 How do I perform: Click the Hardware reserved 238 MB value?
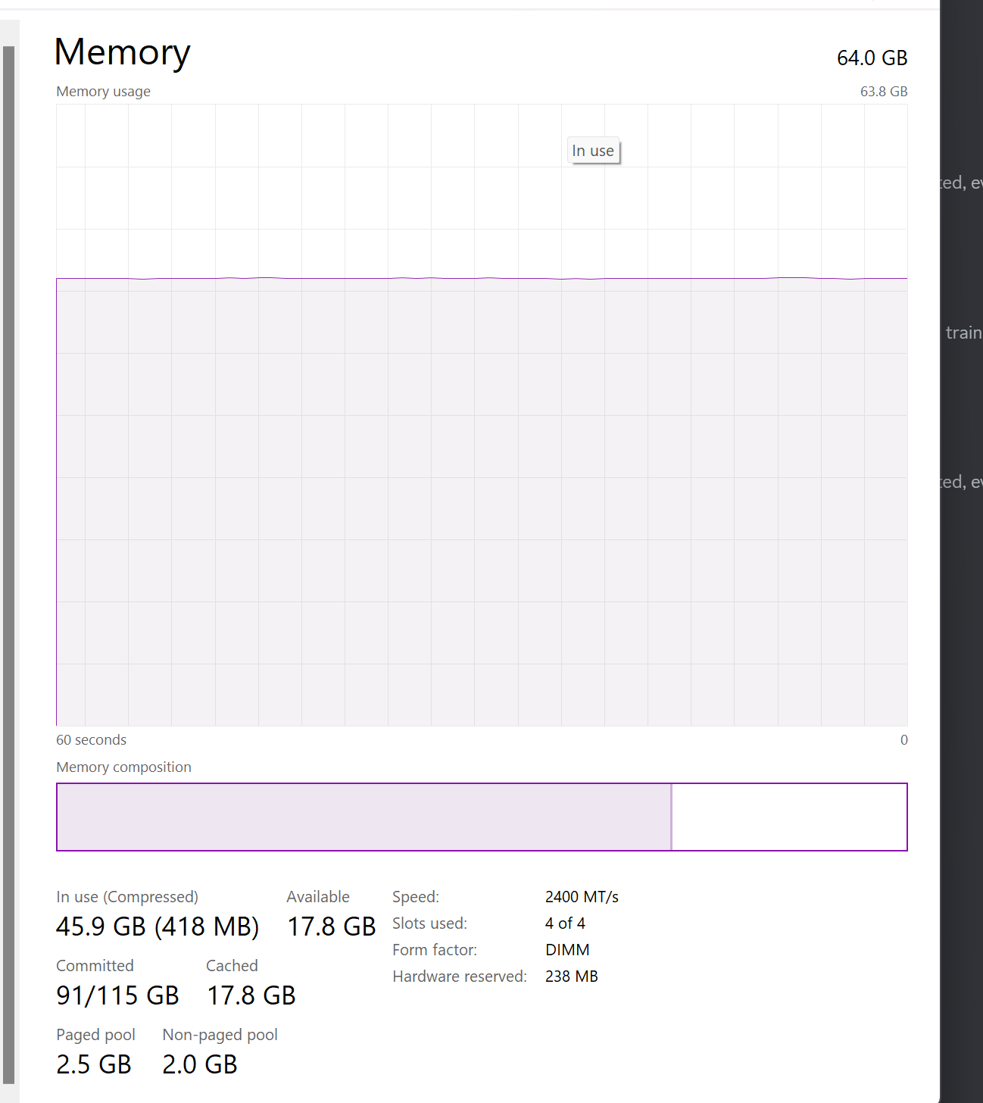click(571, 976)
